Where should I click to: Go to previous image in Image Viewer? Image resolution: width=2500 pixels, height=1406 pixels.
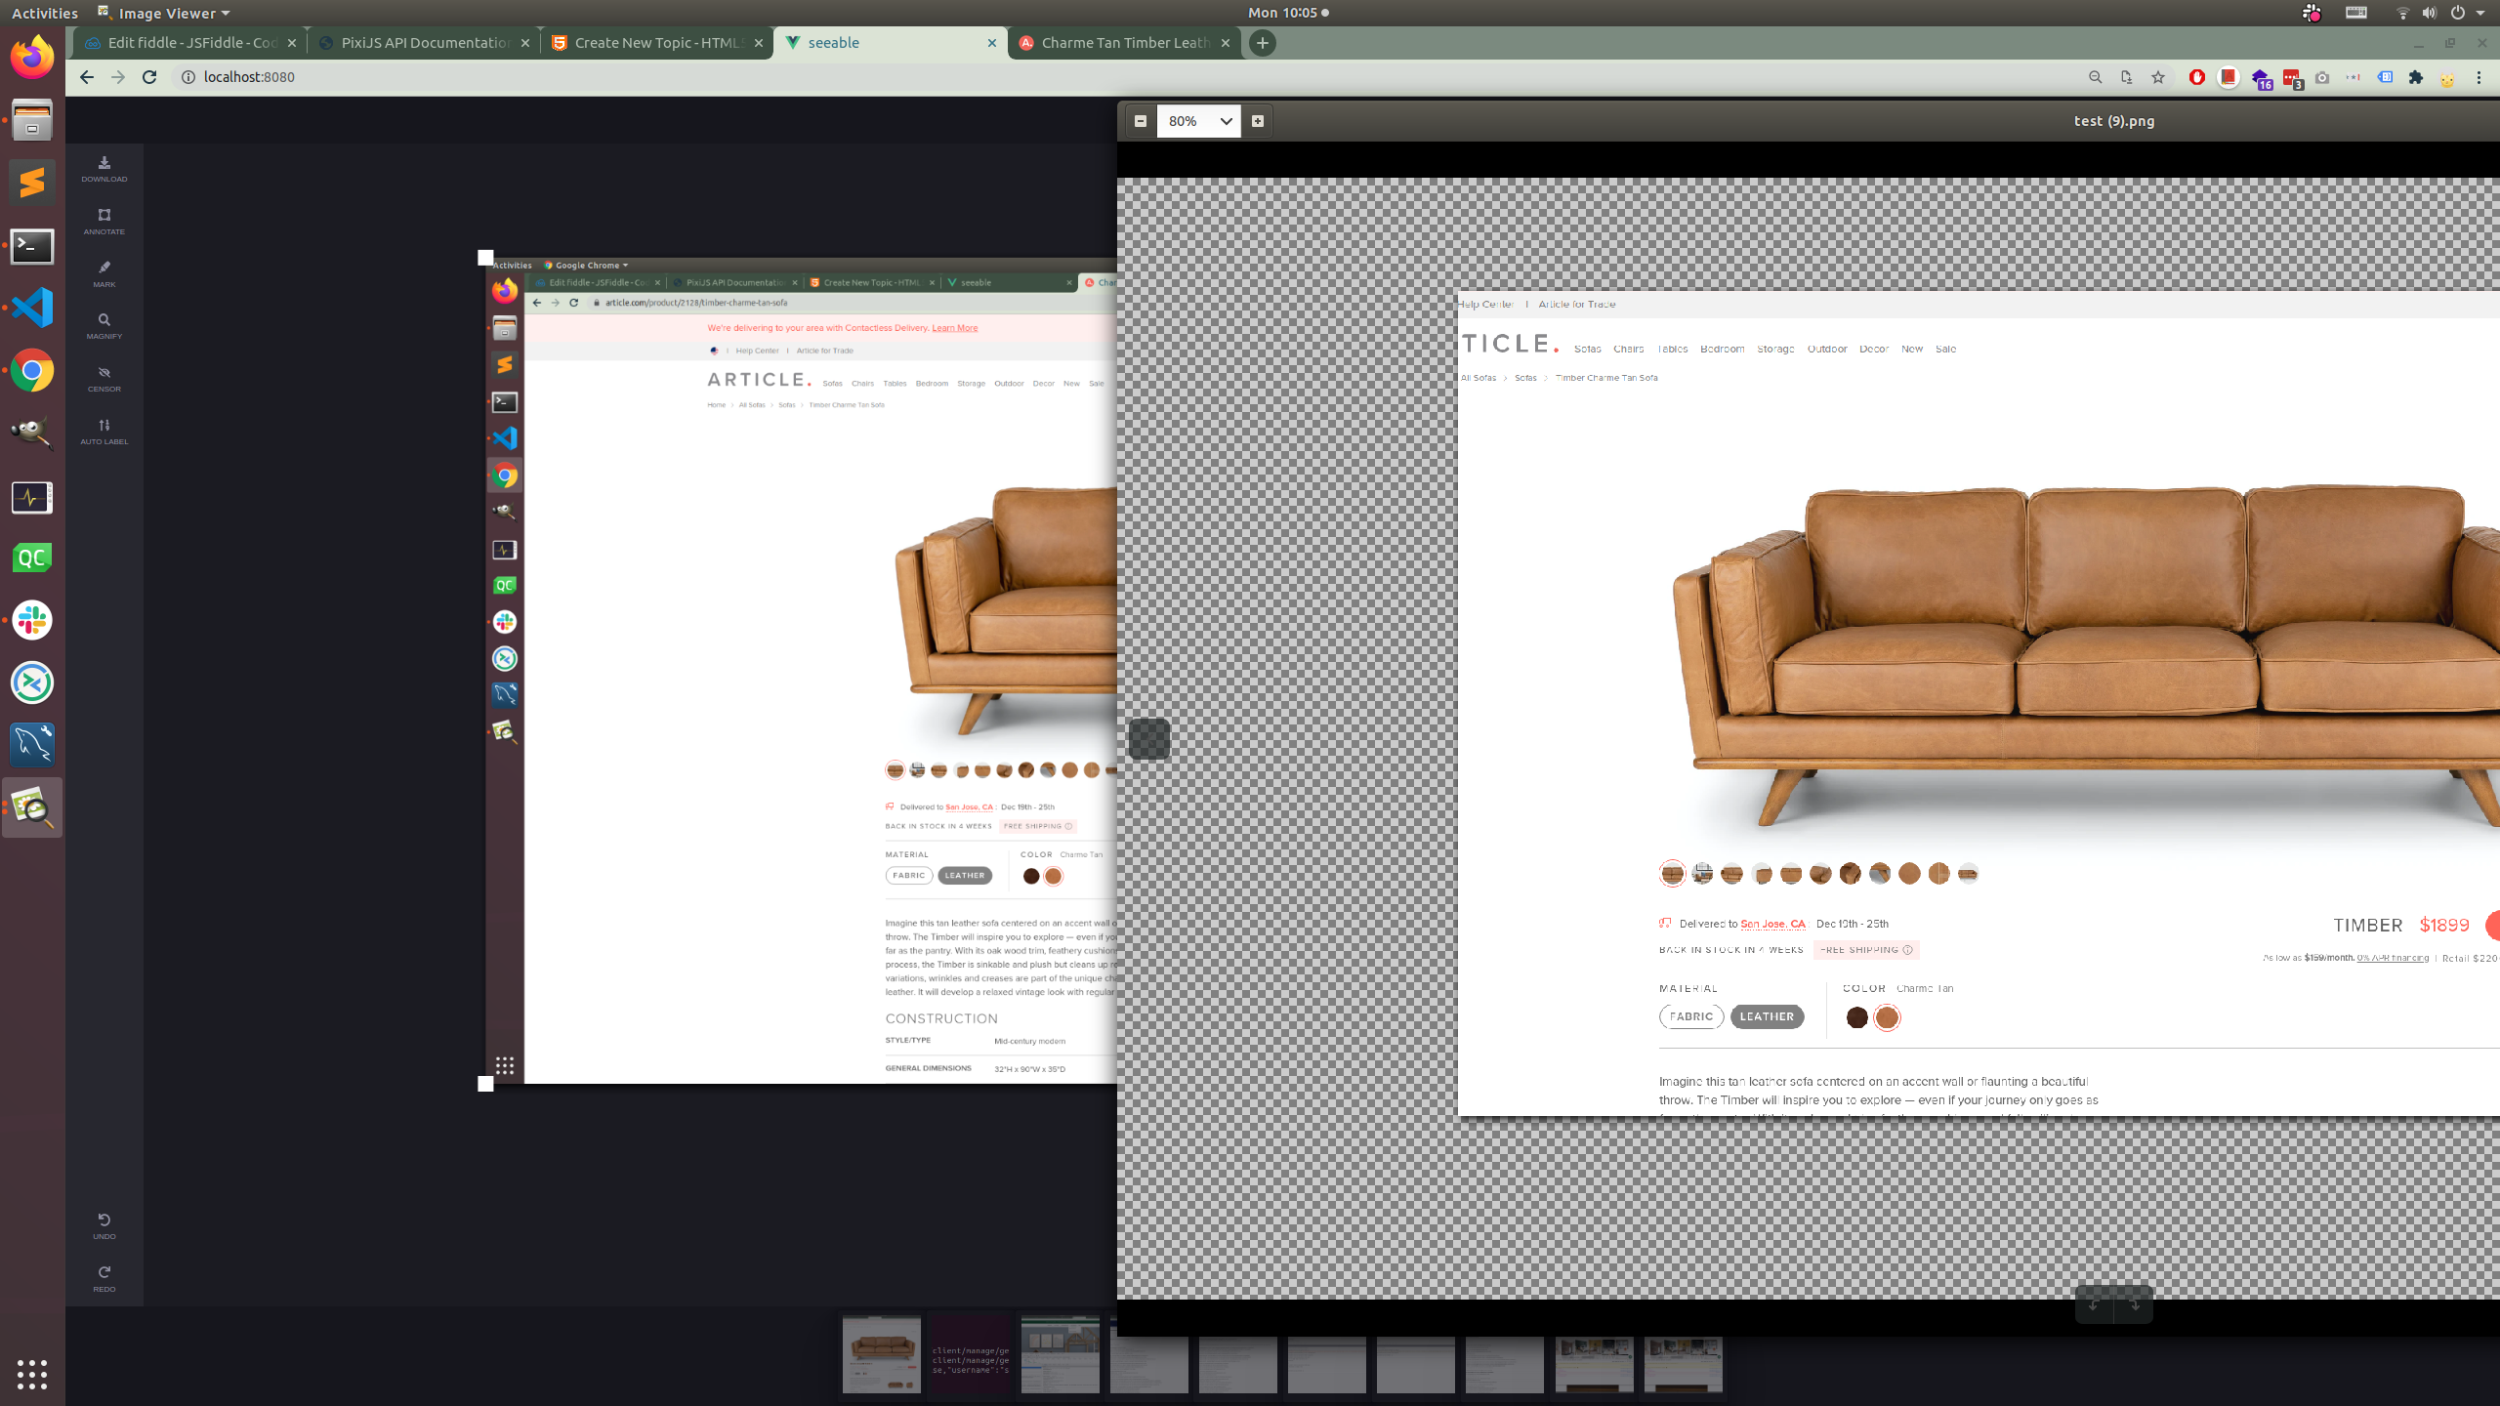1149,739
